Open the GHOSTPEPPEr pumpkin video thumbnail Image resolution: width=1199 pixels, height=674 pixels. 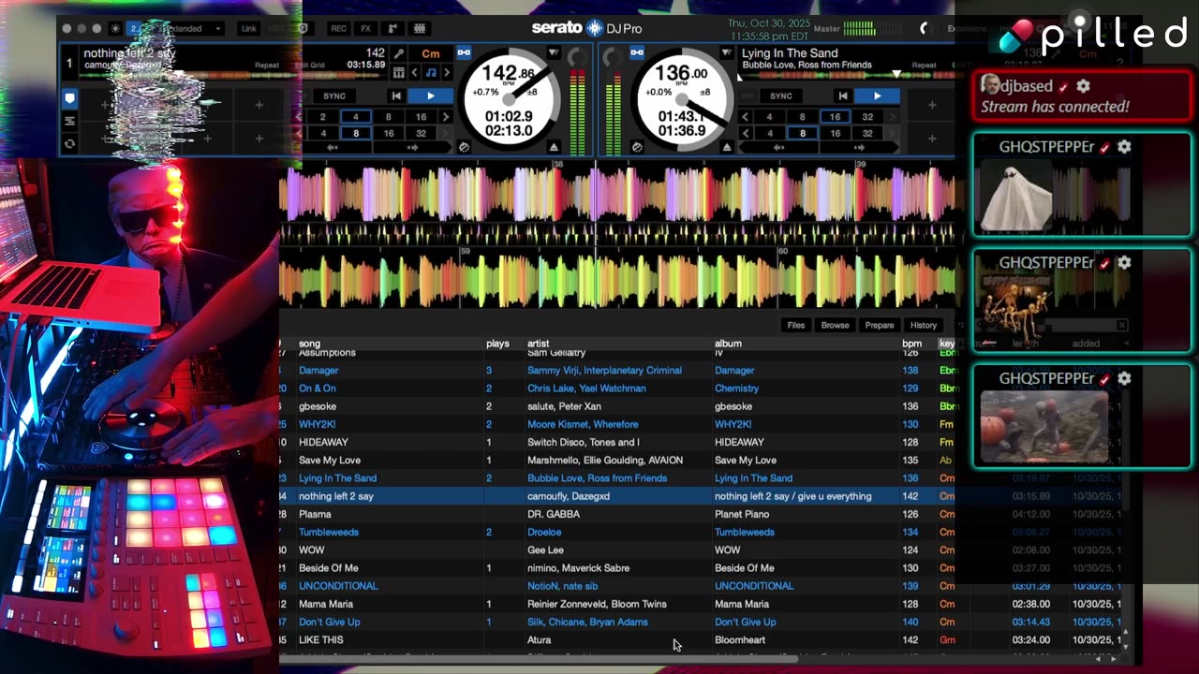coord(1044,426)
